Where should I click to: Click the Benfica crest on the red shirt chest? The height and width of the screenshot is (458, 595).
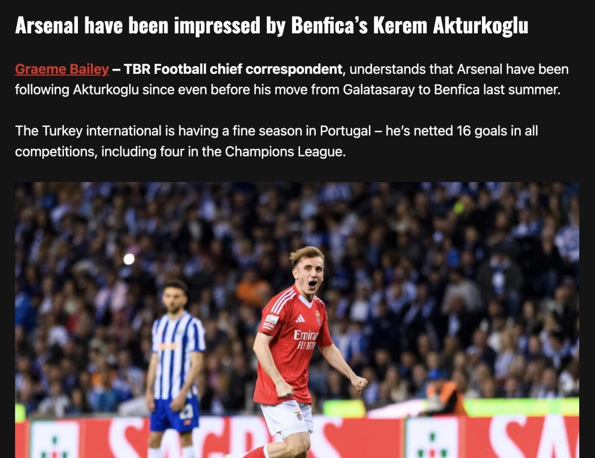[x=318, y=317]
